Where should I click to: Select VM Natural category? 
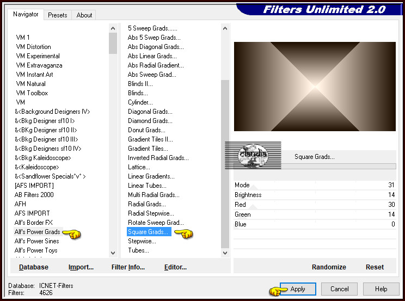pyautogui.click(x=30, y=84)
